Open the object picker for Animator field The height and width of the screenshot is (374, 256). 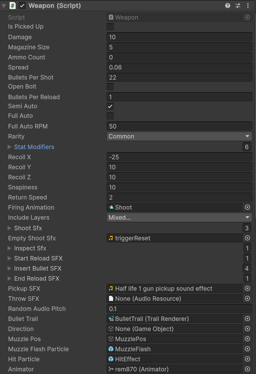(x=247, y=369)
